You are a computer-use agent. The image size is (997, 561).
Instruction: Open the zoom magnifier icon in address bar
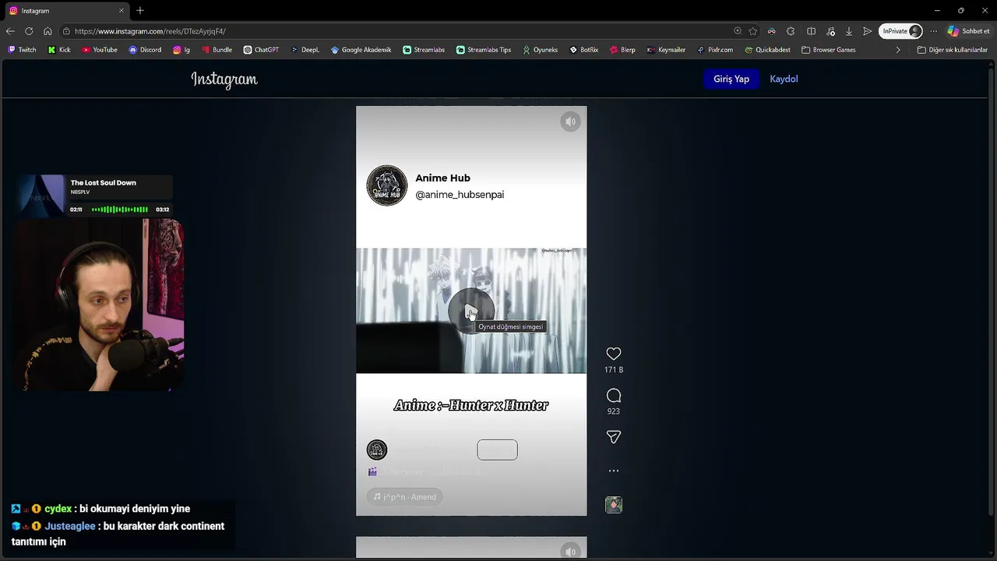(738, 31)
